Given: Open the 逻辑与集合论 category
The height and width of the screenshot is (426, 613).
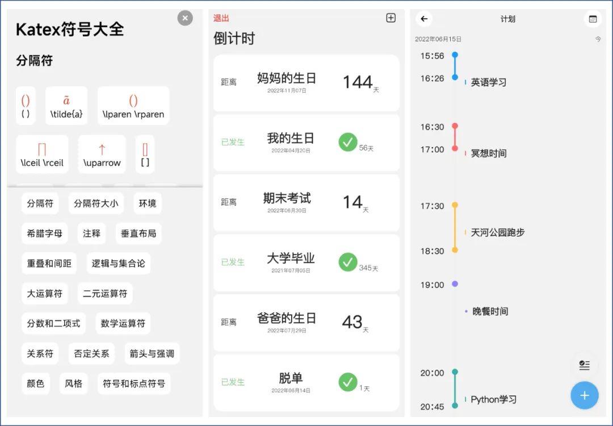Looking at the screenshot, I should [x=118, y=264].
